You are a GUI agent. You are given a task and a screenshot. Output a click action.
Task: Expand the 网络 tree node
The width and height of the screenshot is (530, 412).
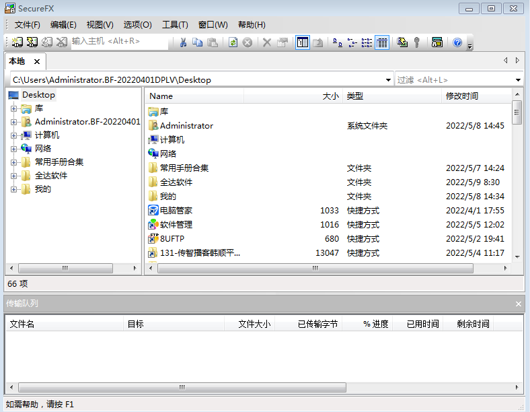13,149
